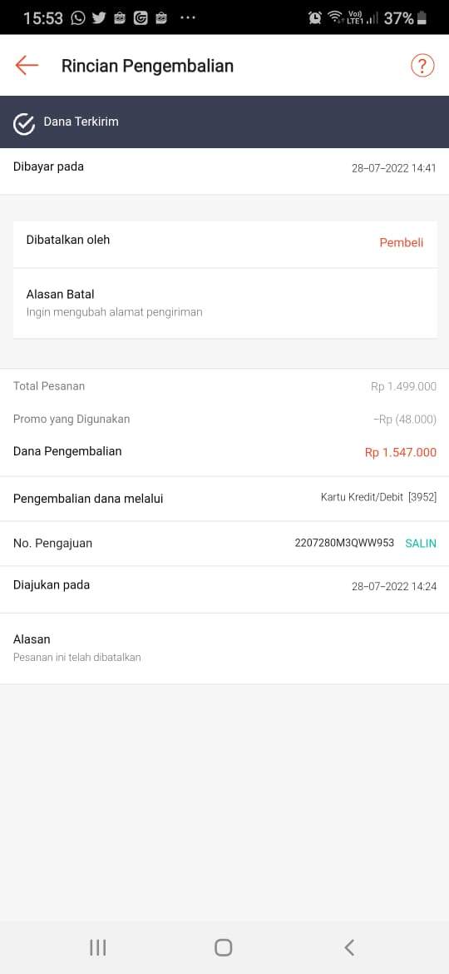This screenshot has width=449, height=974.
Task: Tap the Alasan Batal row
Action: [x=224, y=303]
